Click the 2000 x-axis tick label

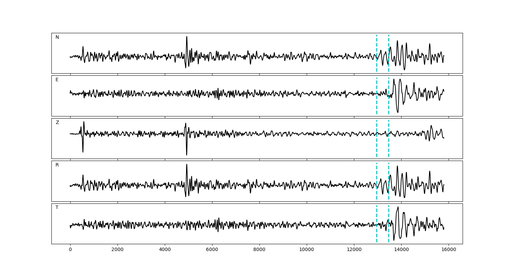pos(118,250)
